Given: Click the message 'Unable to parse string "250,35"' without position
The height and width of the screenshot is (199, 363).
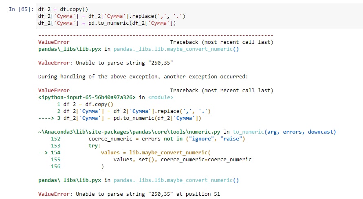Looking at the screenshot, I should click(124, 63).
